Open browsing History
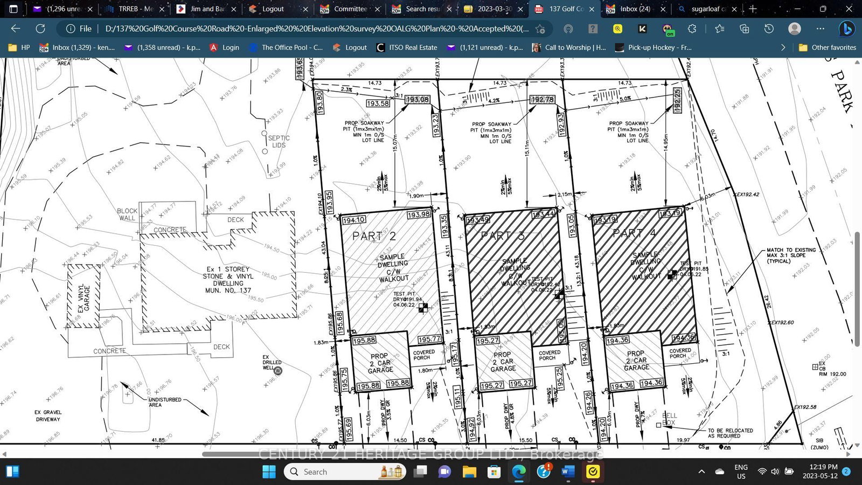The height and width of the screenshot is (485, 862). tap(769, 29)
